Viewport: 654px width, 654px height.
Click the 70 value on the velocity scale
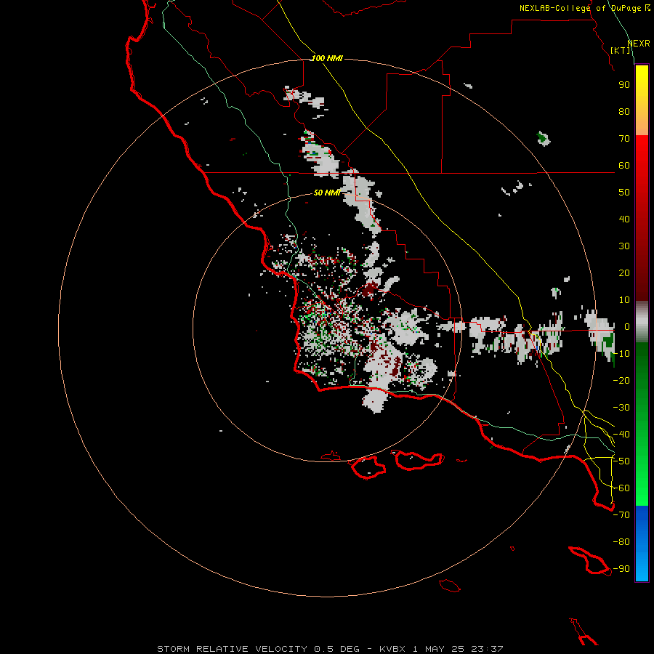coord(624,139)
